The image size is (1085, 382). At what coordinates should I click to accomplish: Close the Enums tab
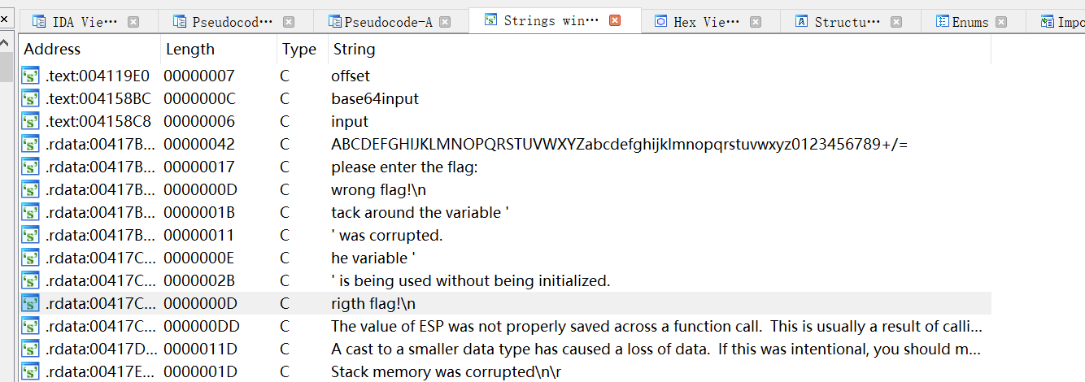(1001, 22)
